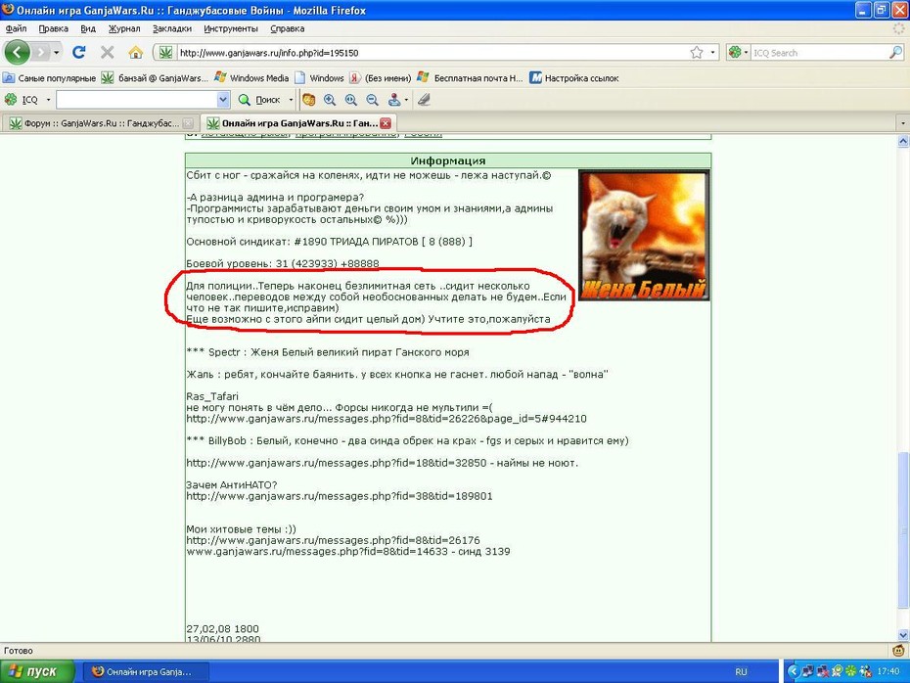
Task: Open the ICQ toolbar search field dropdown
Action: [x=223, y=100]
